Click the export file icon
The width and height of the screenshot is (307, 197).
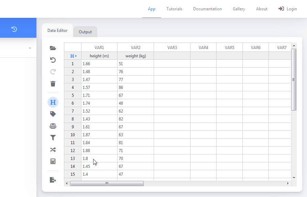[53, 180]
